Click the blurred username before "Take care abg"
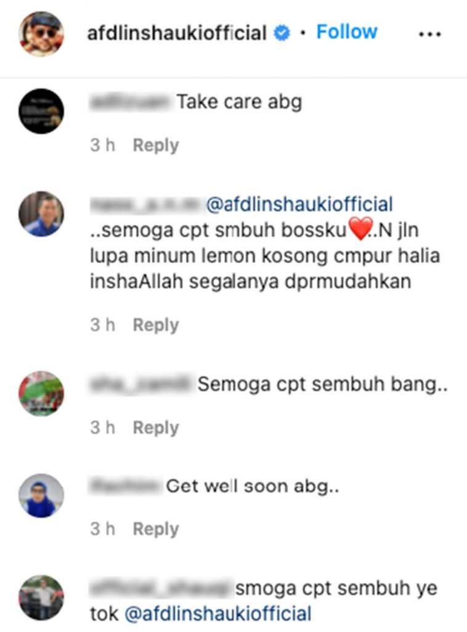467x632 pixels. (129, 102)
